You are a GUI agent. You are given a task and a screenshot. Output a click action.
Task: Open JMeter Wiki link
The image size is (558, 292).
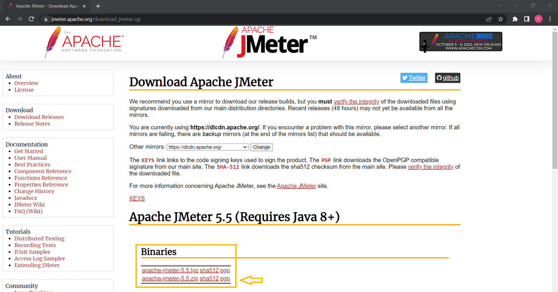[x=29, y=204]
